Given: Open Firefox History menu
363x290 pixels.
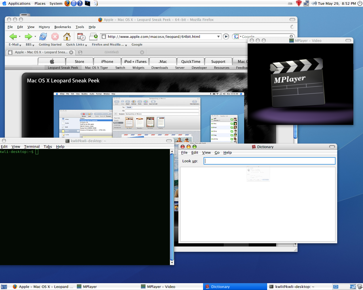Looking at the screenshot, I should [x=44, y=27].
